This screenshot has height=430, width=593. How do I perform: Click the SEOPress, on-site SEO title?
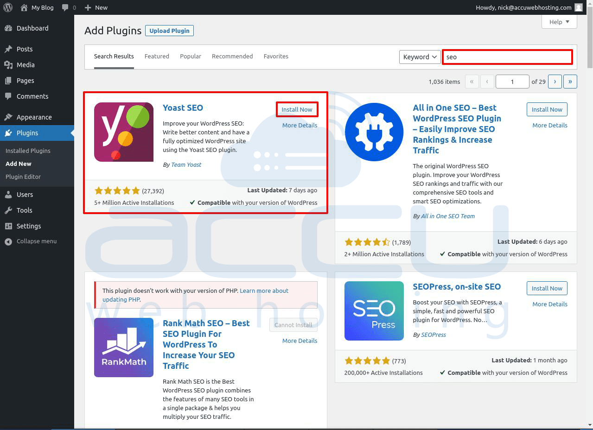(457, 286)
